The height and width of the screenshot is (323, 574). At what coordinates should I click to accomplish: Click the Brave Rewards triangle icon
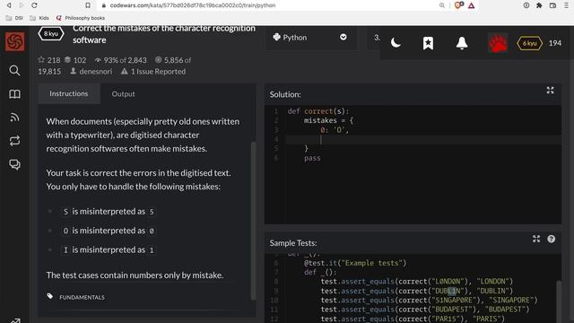[x=472, y=5]
